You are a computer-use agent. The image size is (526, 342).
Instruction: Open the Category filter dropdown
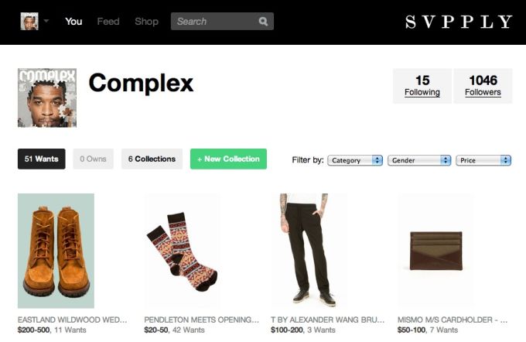[355, 160]
